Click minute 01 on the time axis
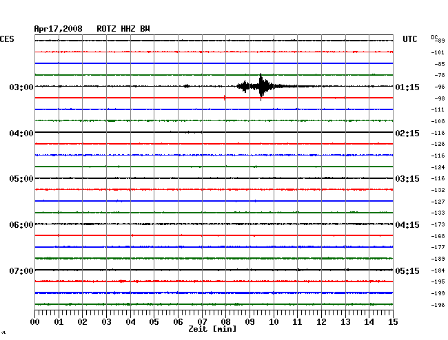This screenshot has width=448, height=340. [59, 322]
